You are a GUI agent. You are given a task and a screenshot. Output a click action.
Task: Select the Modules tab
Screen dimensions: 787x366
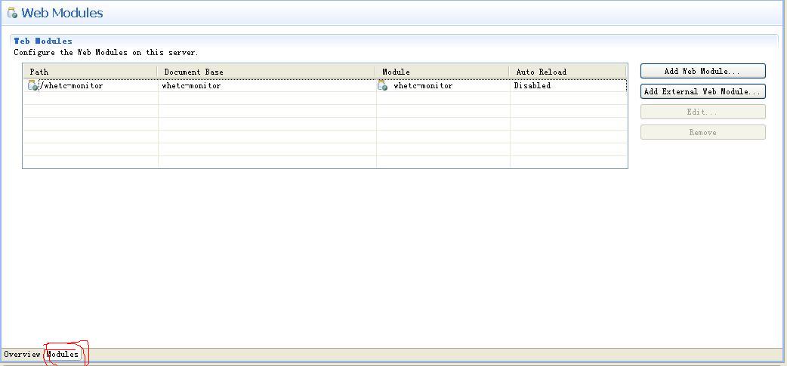tap(63, 354)
